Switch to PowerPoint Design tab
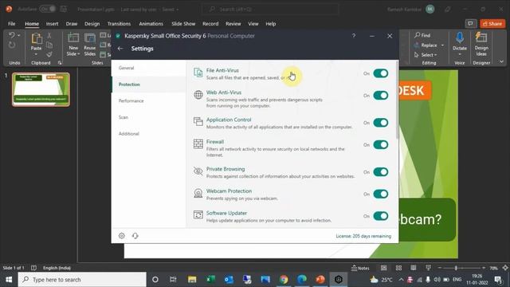The width and height of the screenshot is (510, 287). click(x=92, y=24)
